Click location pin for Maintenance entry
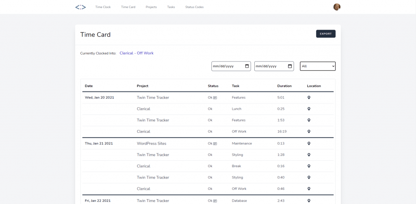Screen dimensions: 416x204 309,144
